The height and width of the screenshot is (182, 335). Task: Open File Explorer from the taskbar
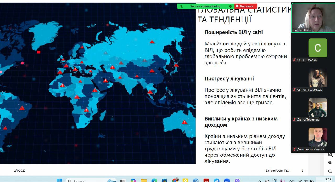144,180
